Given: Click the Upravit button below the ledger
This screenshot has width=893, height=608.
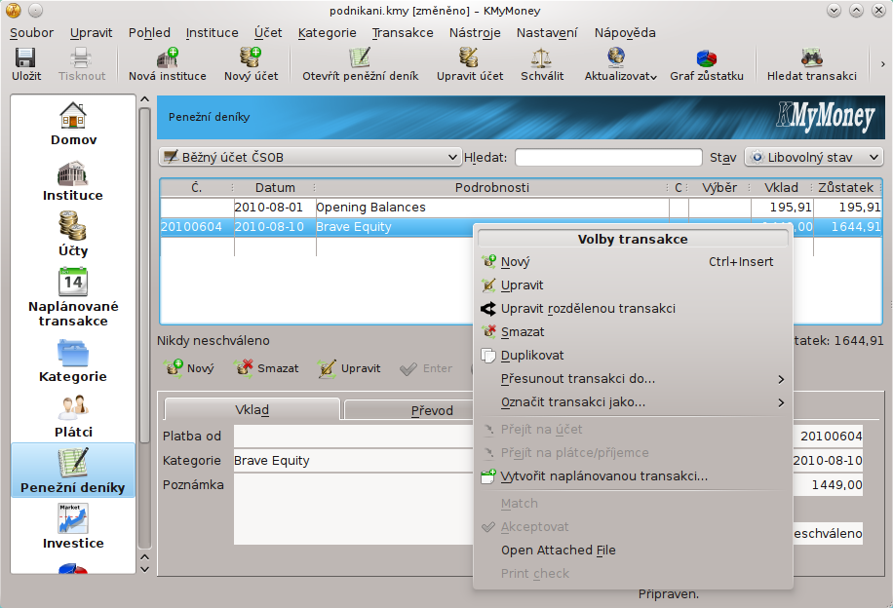Looking at the screenshot, I should tap(349, 368).
